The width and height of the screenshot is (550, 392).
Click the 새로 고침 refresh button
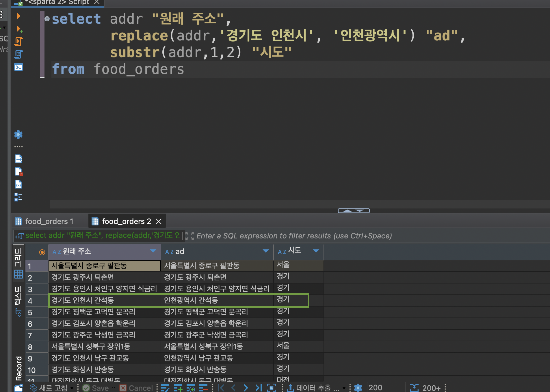(x=49, y=388)
